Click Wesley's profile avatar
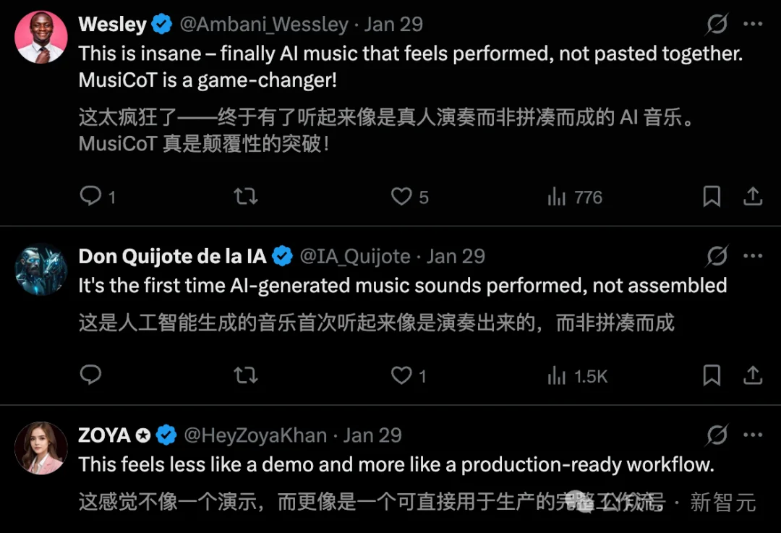781x533 pixels. 40,36
